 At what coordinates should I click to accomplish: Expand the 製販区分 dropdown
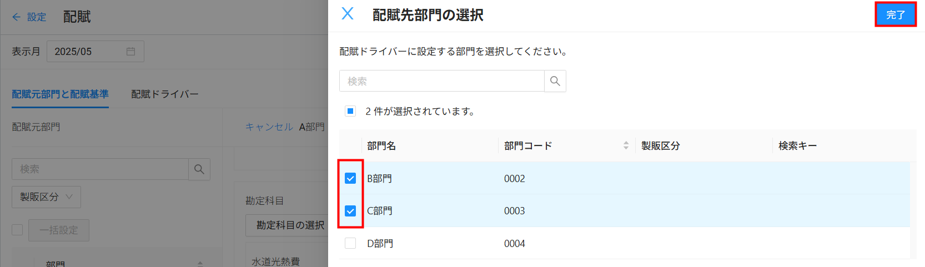[x=46, y=197]
